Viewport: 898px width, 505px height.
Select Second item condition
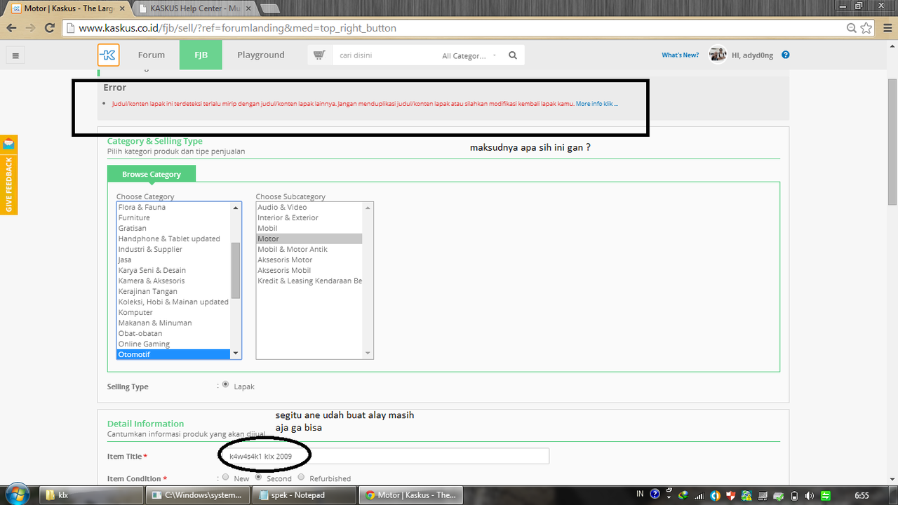[x=258, y=477]
